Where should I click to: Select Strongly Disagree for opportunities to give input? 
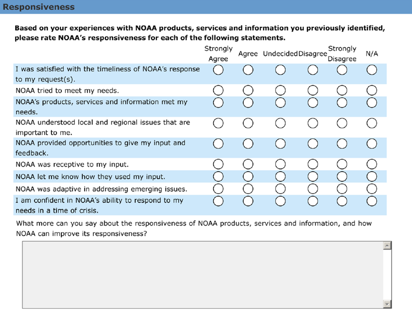[x=342, y=144]
